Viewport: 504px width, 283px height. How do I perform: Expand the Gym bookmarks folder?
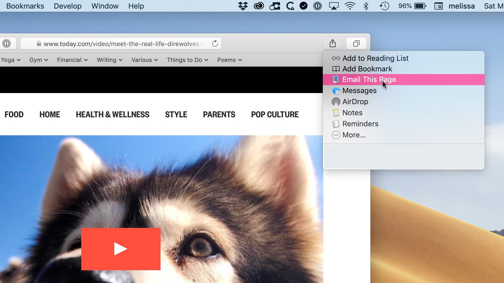click(39, 60)
